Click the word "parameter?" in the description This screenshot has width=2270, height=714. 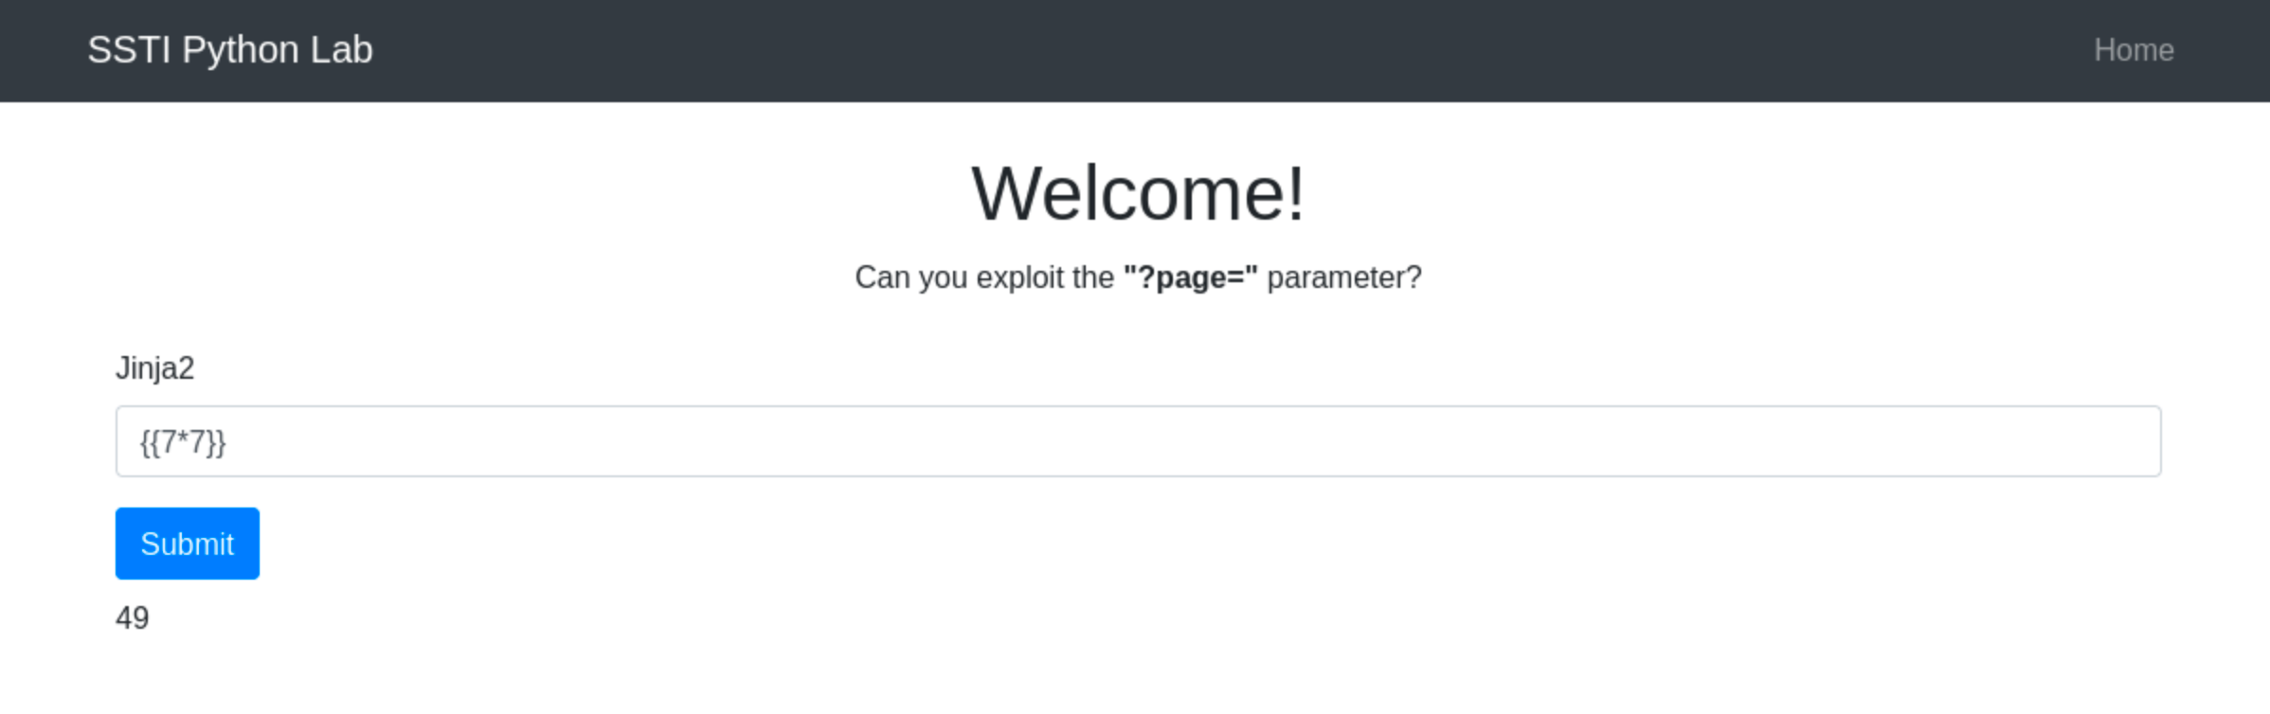tap(1343, 277)
